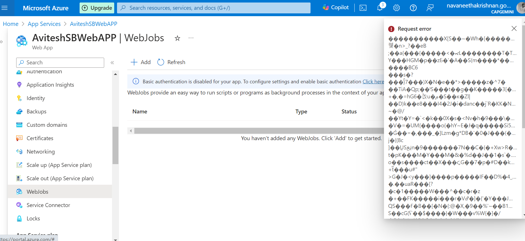Open Scale out (App Service plan)
525x241 pixels.
pyautogui.click(x=60, y=178)
